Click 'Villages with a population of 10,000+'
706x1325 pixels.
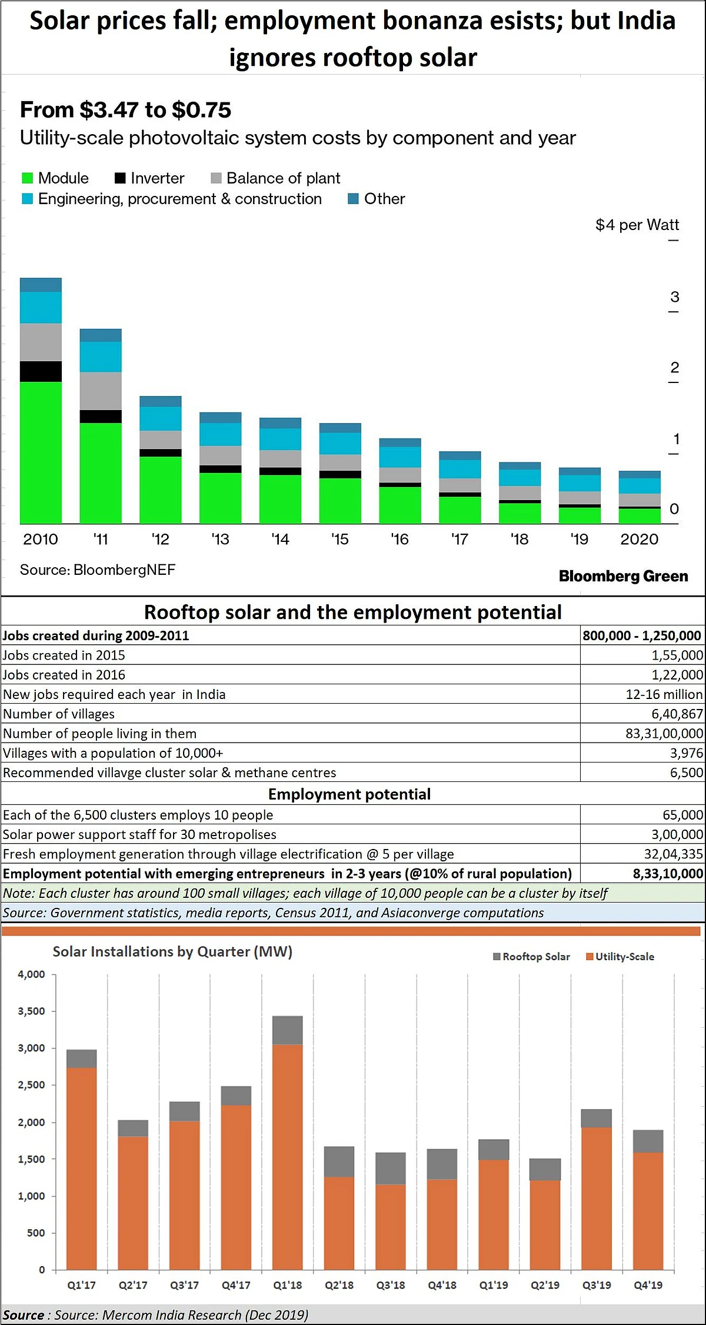113,753
